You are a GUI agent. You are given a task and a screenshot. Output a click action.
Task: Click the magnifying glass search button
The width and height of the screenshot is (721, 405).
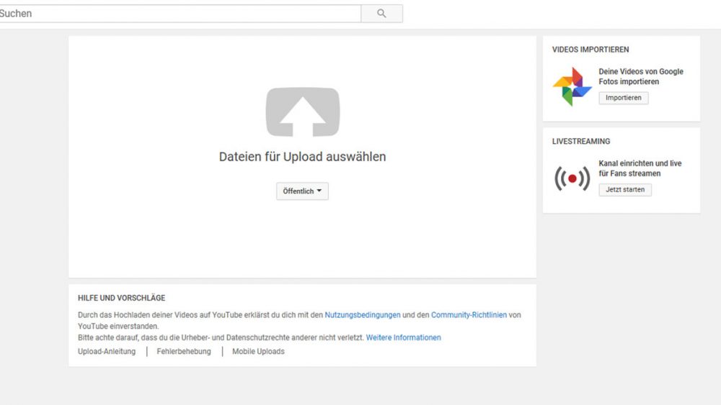tap(381, 14)
